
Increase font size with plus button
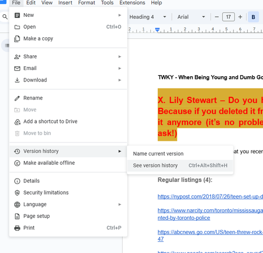coord(240,17)
